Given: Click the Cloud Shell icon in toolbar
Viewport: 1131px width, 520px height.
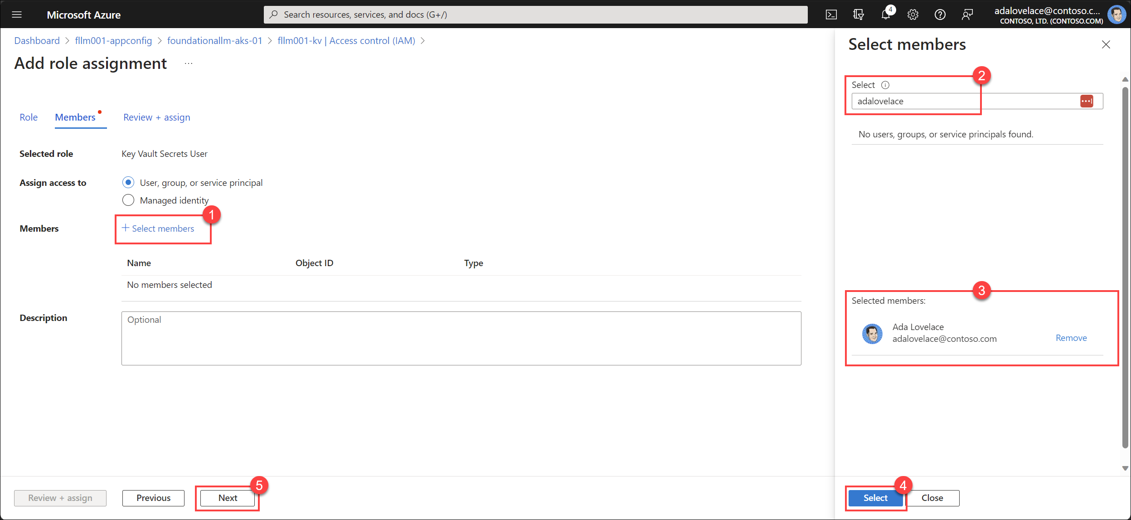Looking at the screenshot, I should point(833,15).
